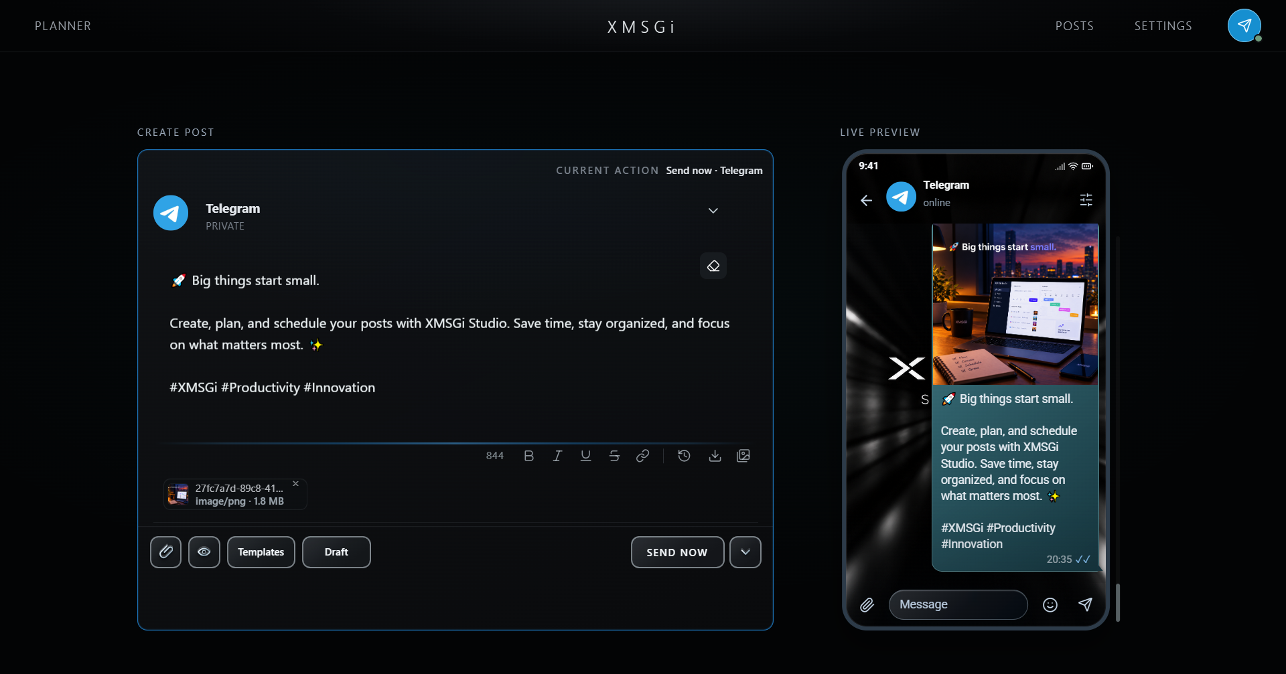Click the preview post image of laptop
Viewport: 1286px width, 674px height.
point(1015,304)
